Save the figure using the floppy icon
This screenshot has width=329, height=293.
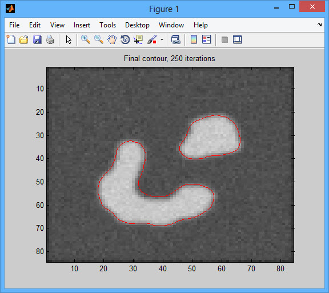tap(37, 39)
